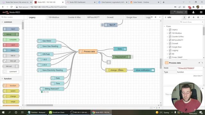Focus the filter nodes search field
The image size is (205, 115).
(12, 17)
